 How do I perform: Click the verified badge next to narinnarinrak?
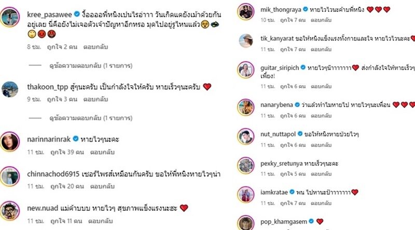76,139
